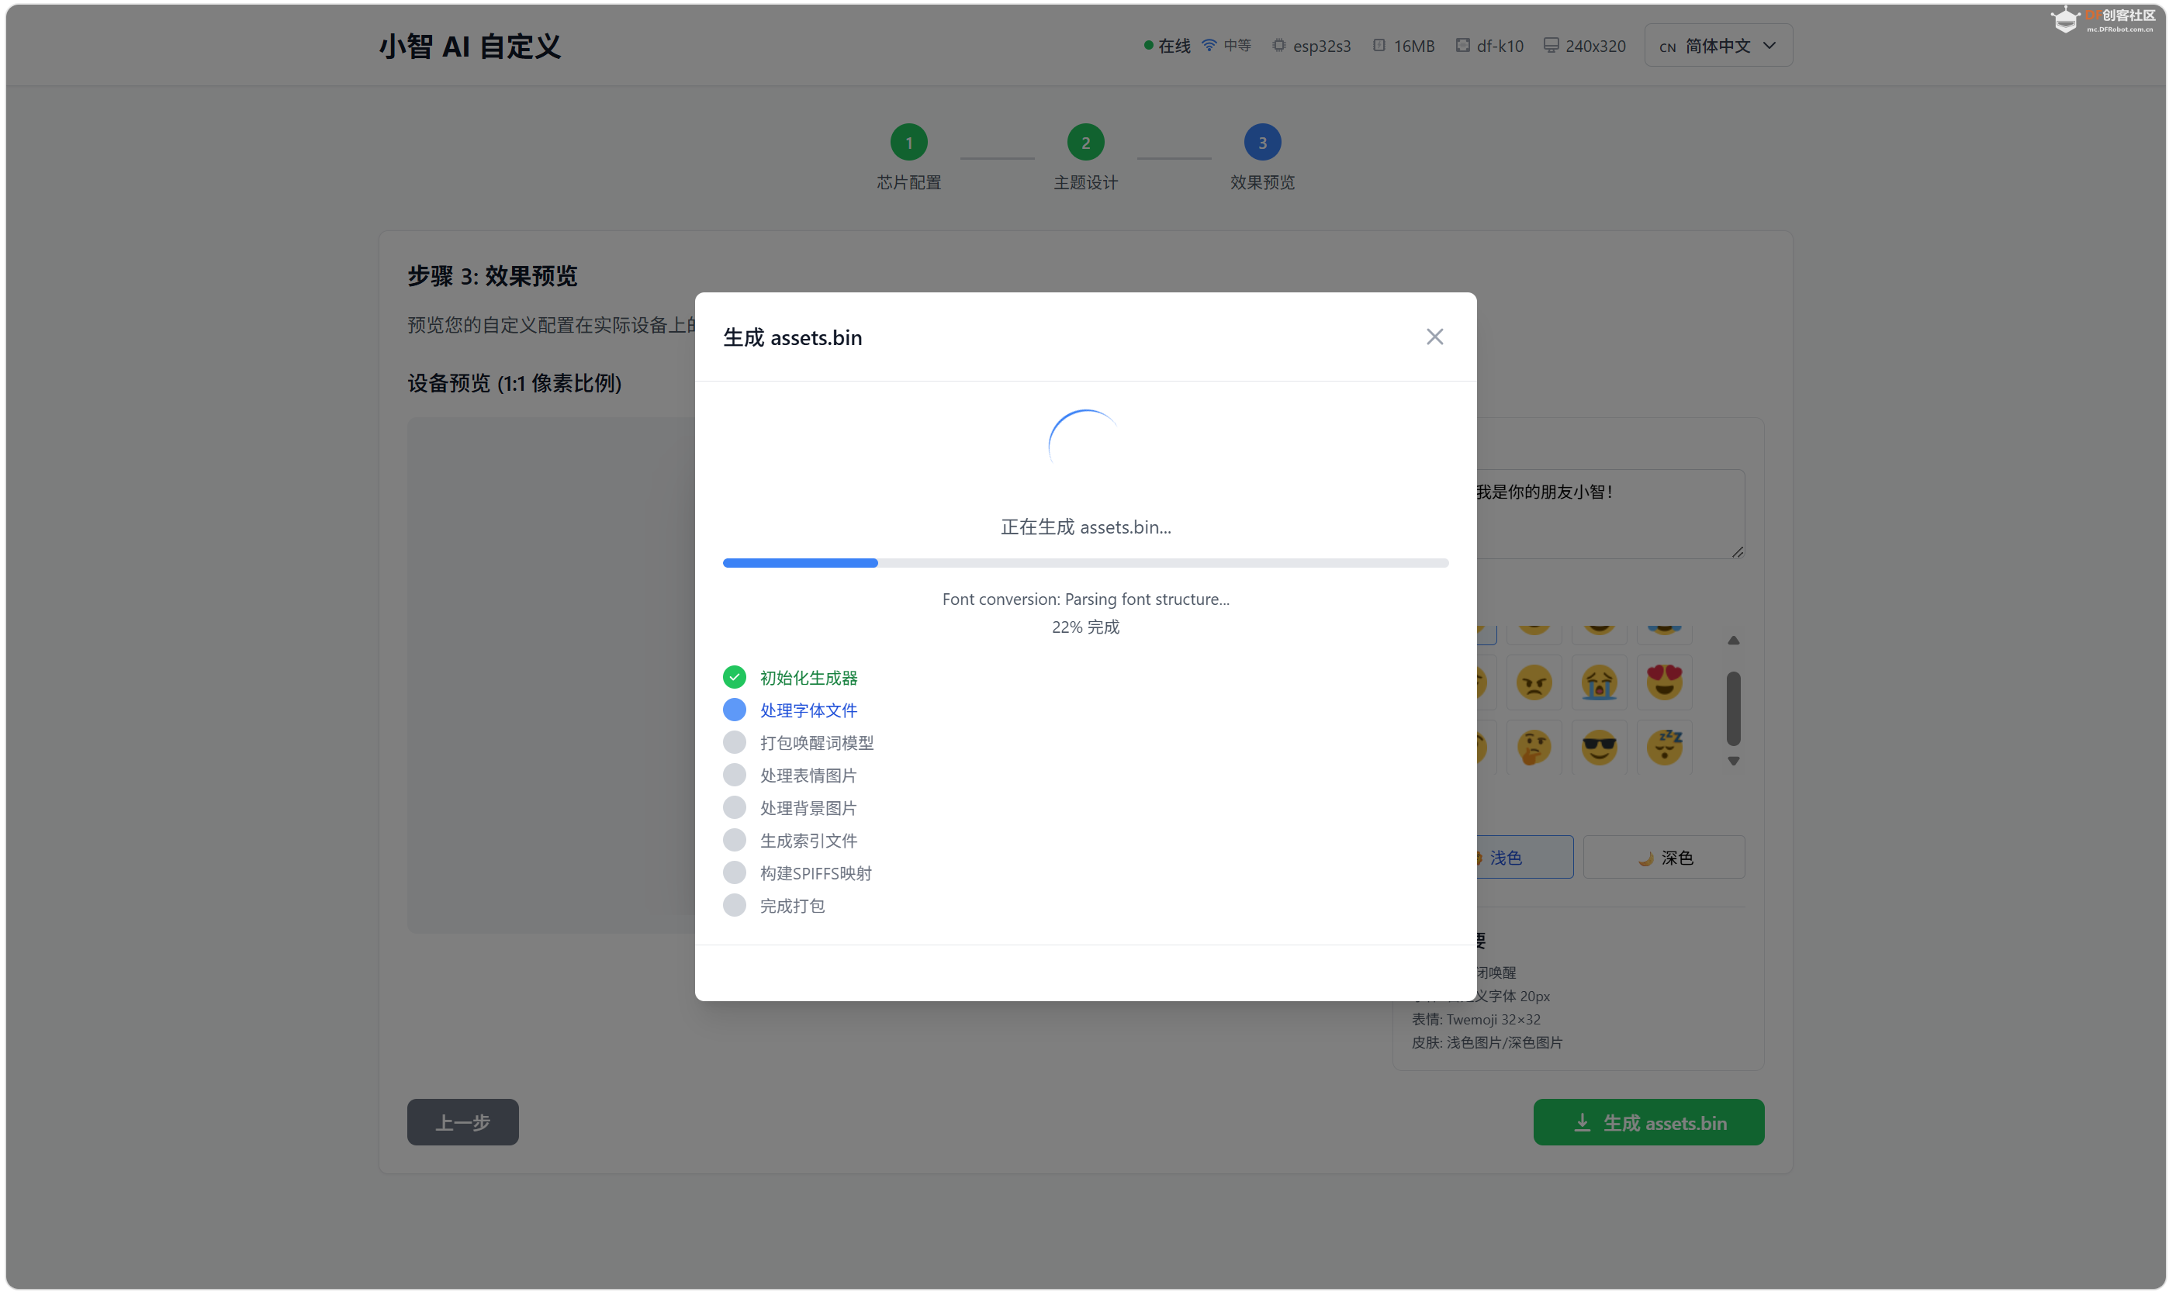Click the wifi signal icon in header

click(x=1209, y=45)
